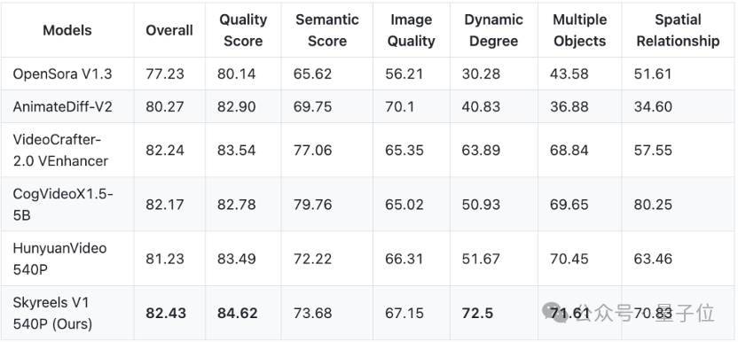738x342 pixels.
Task: Click the bold 72.5 dynamic degree value
Action: click(477, 314)
